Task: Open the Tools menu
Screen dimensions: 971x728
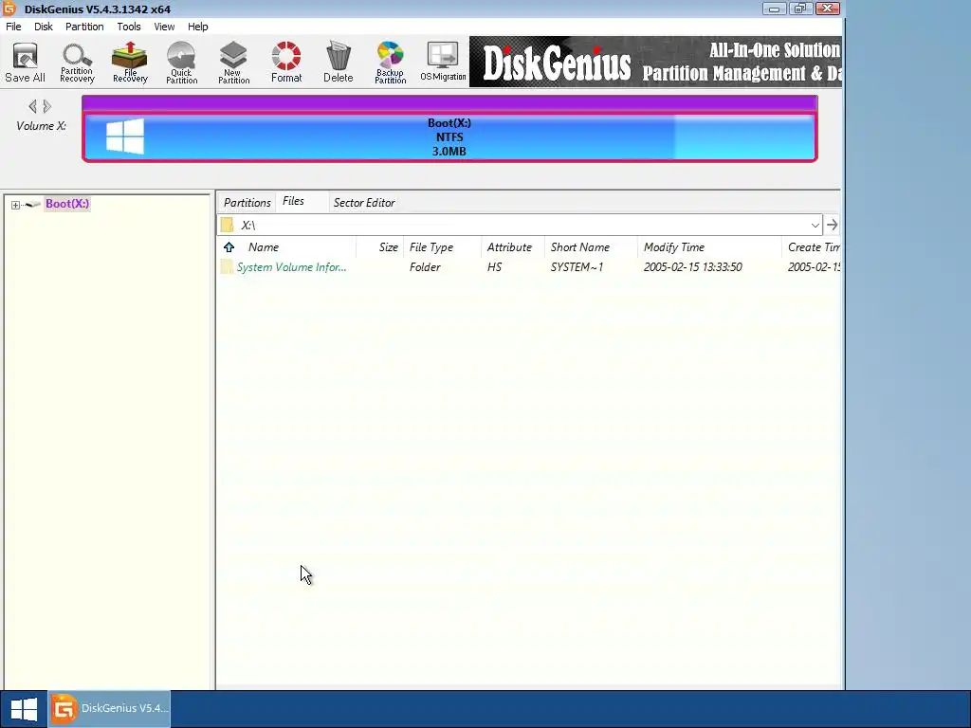Action: 129,27
